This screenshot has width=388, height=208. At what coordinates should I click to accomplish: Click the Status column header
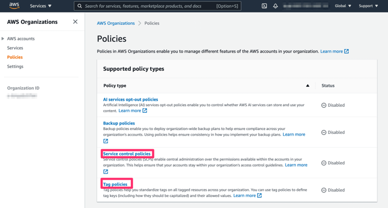click(x=328, y=86)
